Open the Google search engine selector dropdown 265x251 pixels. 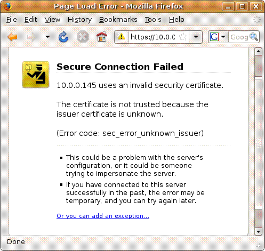pyautogui.click(x=218, y=37)
